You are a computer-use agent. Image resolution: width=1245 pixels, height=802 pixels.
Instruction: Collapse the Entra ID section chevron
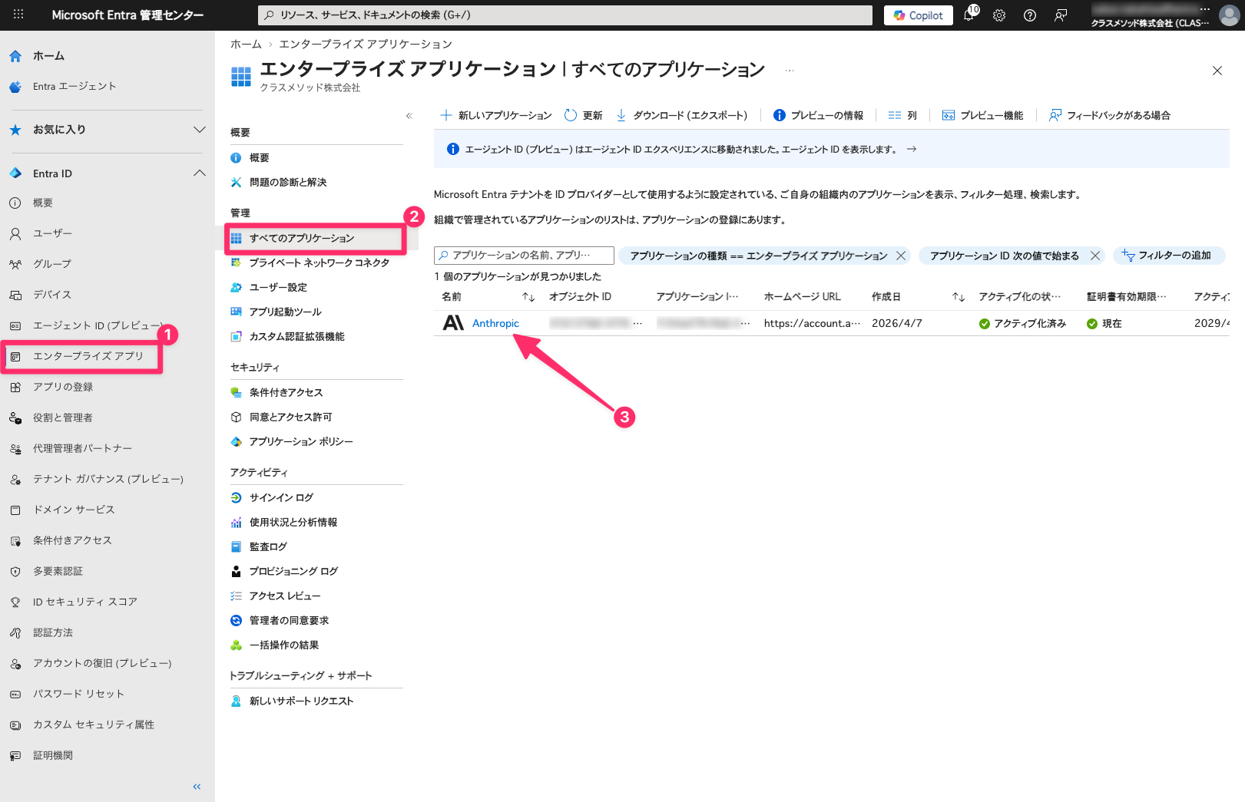click(200, 173)
